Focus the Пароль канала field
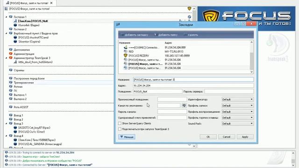The width and height of the screenshot is (299, 168). tap(172, 112)
